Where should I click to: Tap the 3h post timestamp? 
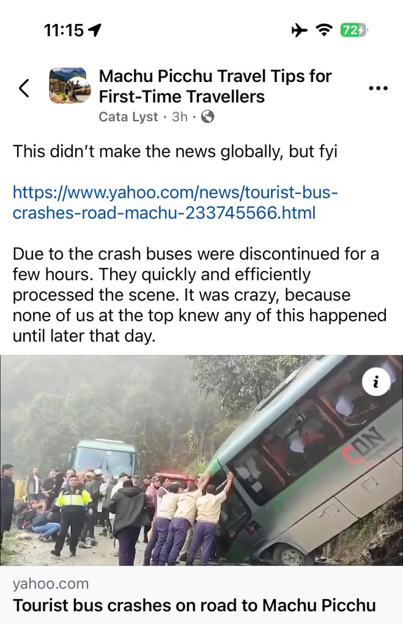[180, 117]
